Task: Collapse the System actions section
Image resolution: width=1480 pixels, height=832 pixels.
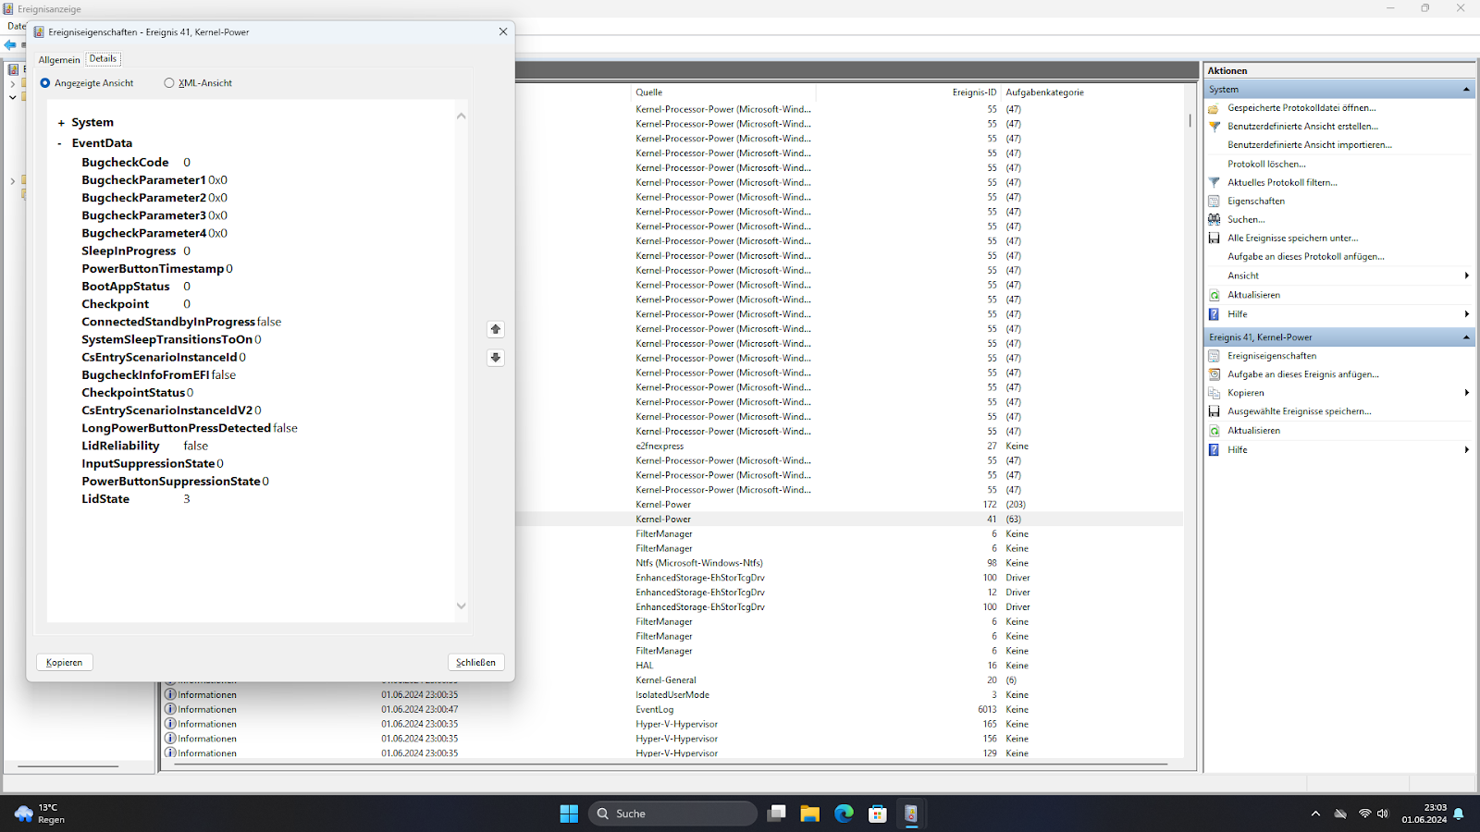Action: coord(1466,90)
